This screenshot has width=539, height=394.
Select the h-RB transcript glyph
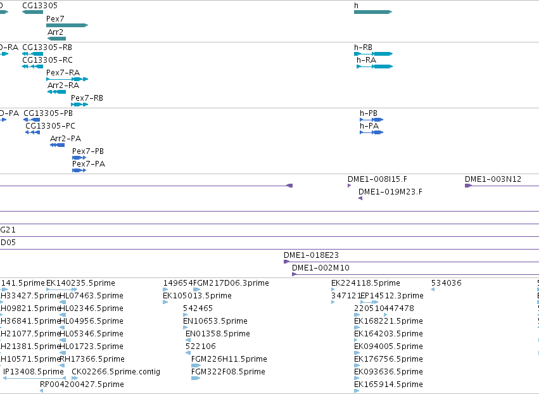(373, 54)
